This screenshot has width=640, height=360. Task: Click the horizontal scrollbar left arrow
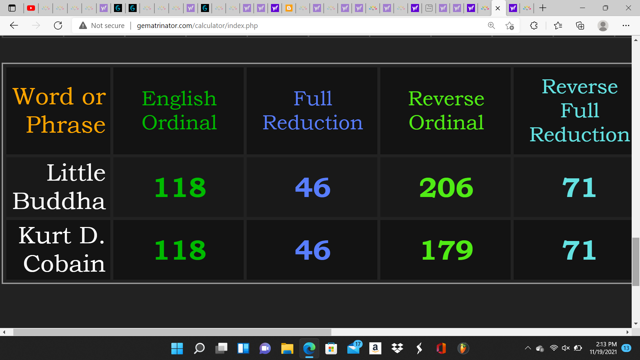point(4,332)
